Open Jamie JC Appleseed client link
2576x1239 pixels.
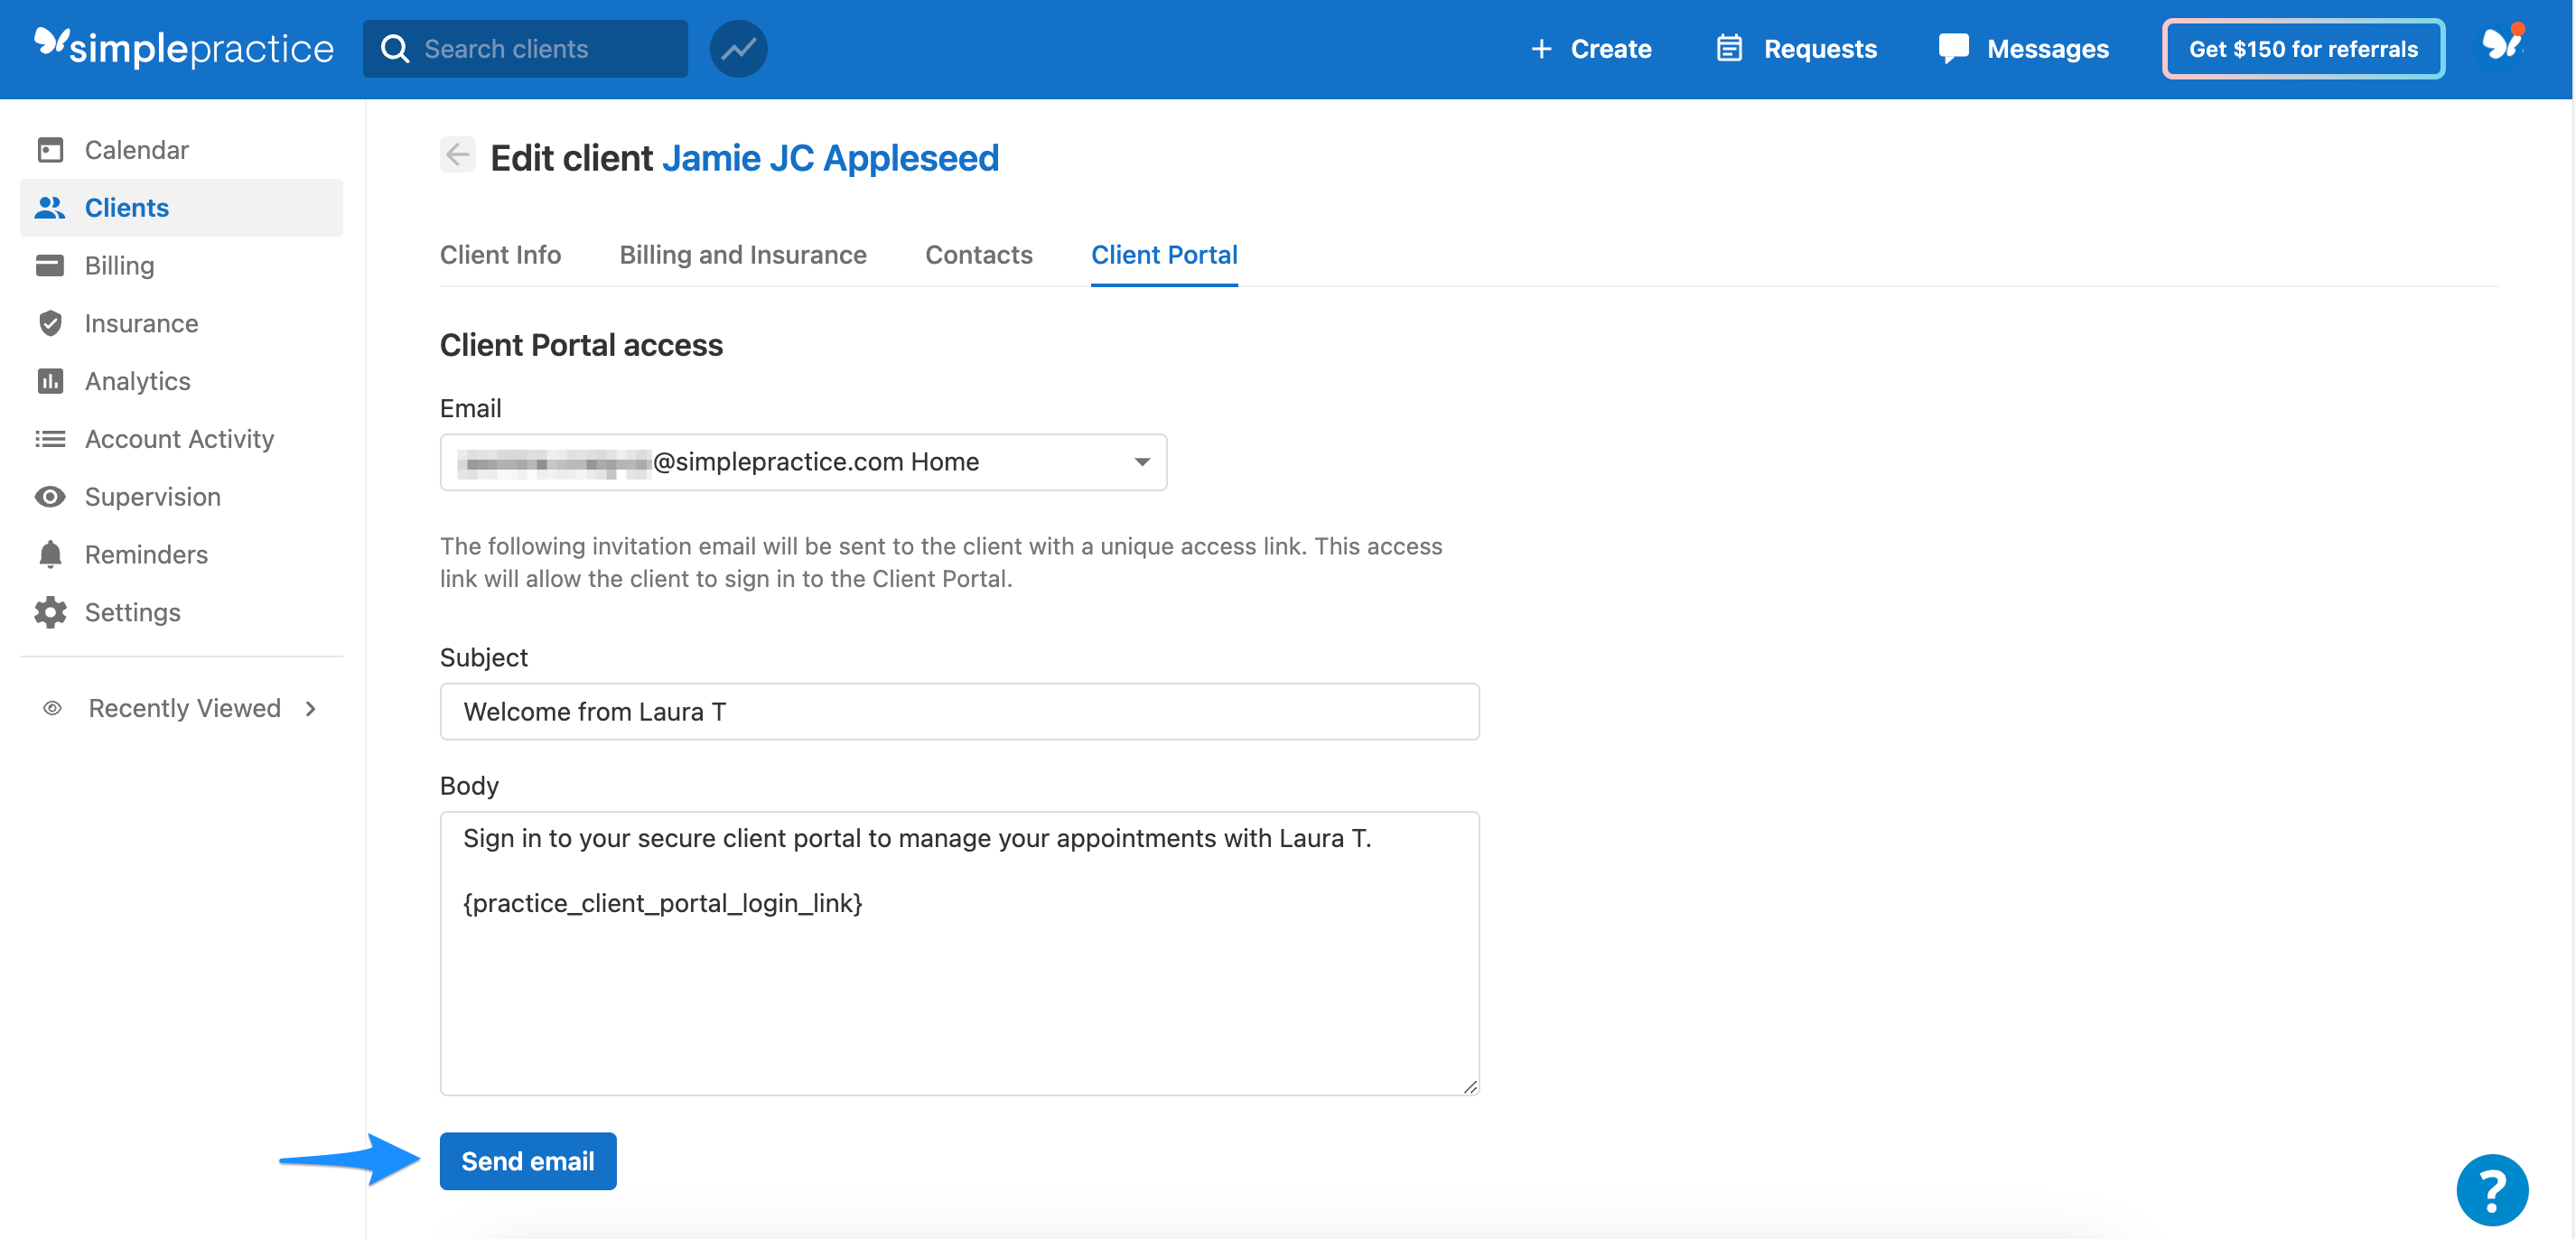[830, 158]
